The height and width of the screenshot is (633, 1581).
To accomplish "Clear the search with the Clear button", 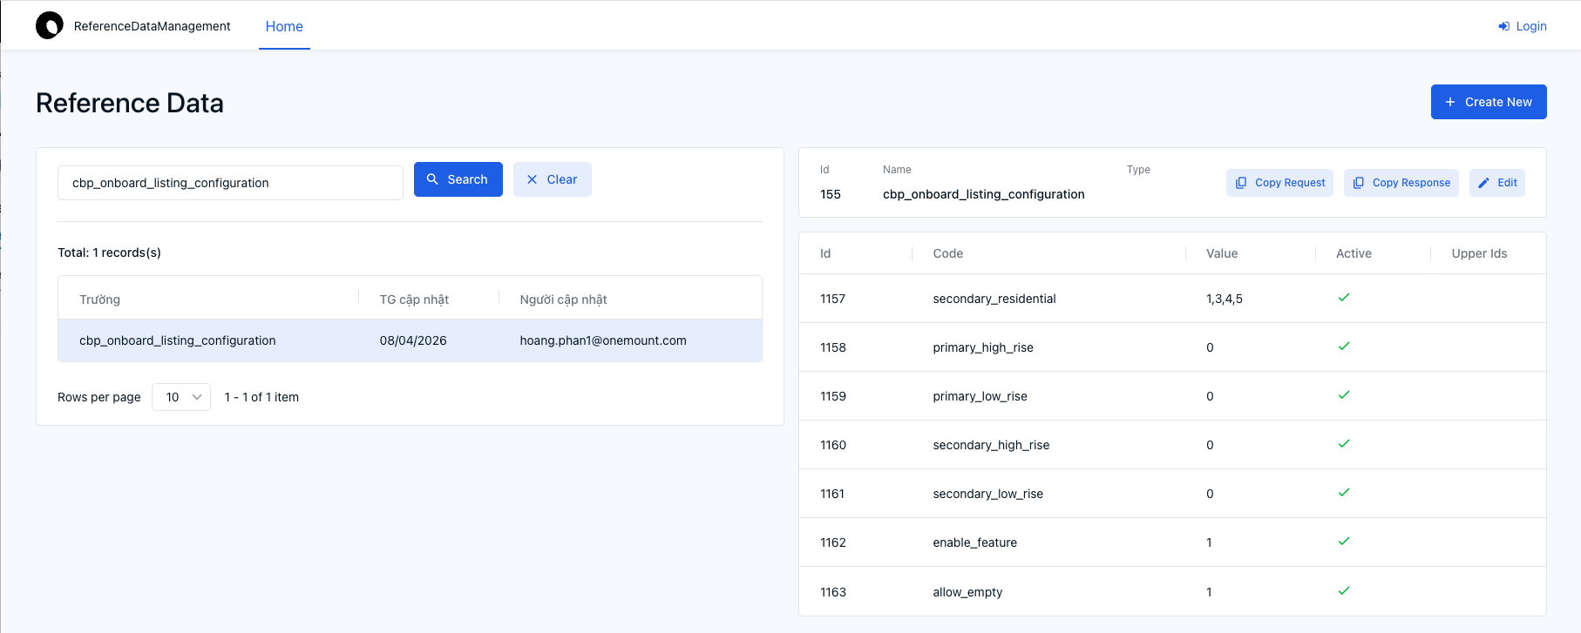I will click(553, 179).
